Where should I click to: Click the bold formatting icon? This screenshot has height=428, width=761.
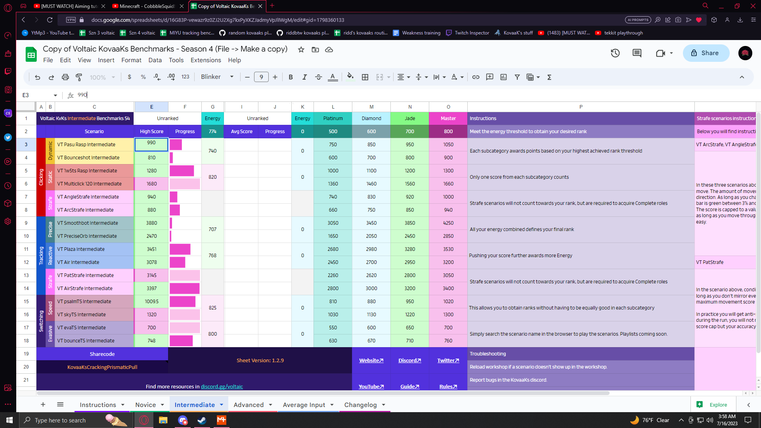click(x=291, y=77)
